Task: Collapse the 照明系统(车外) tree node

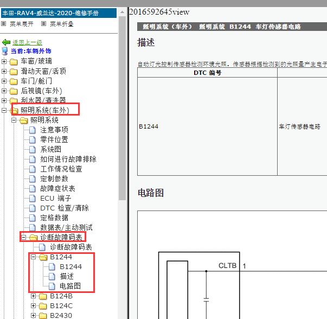Action: coord(4,110)
